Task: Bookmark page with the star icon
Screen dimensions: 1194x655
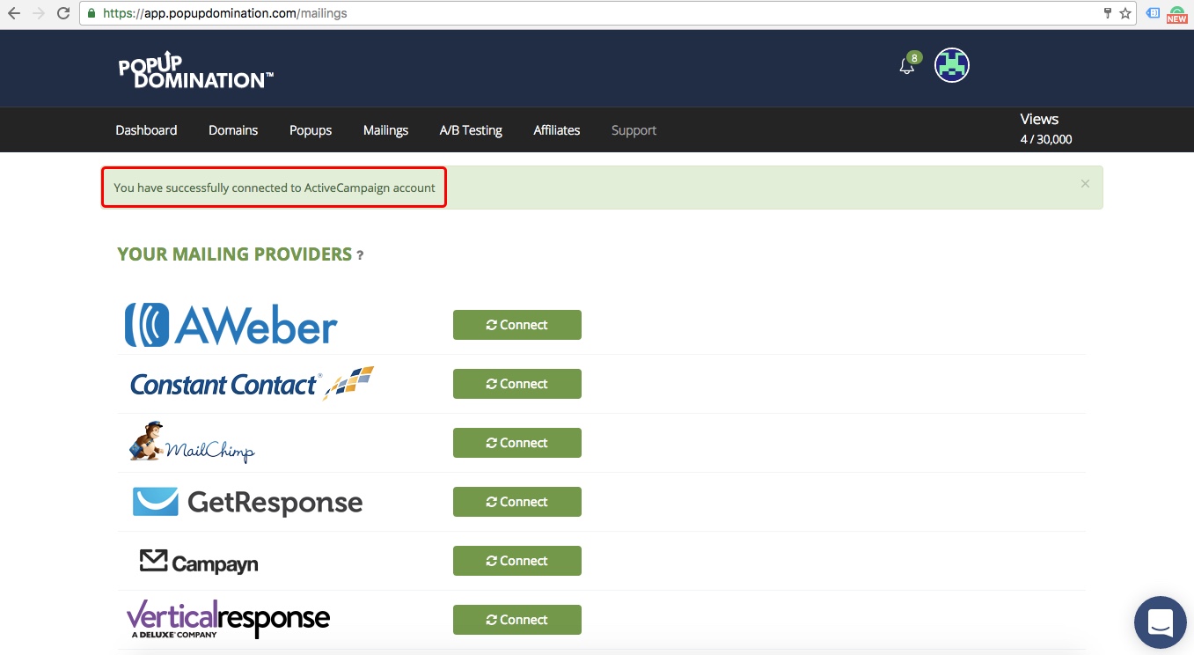Action: click(x=1124, y=14)
